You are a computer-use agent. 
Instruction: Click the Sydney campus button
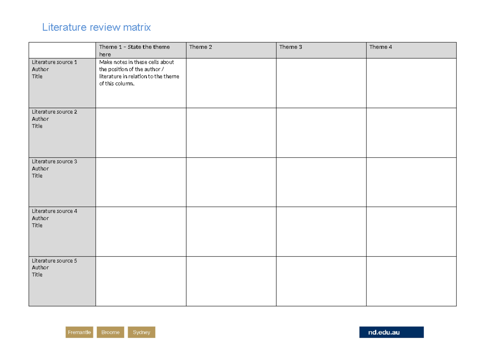(141, 332)
